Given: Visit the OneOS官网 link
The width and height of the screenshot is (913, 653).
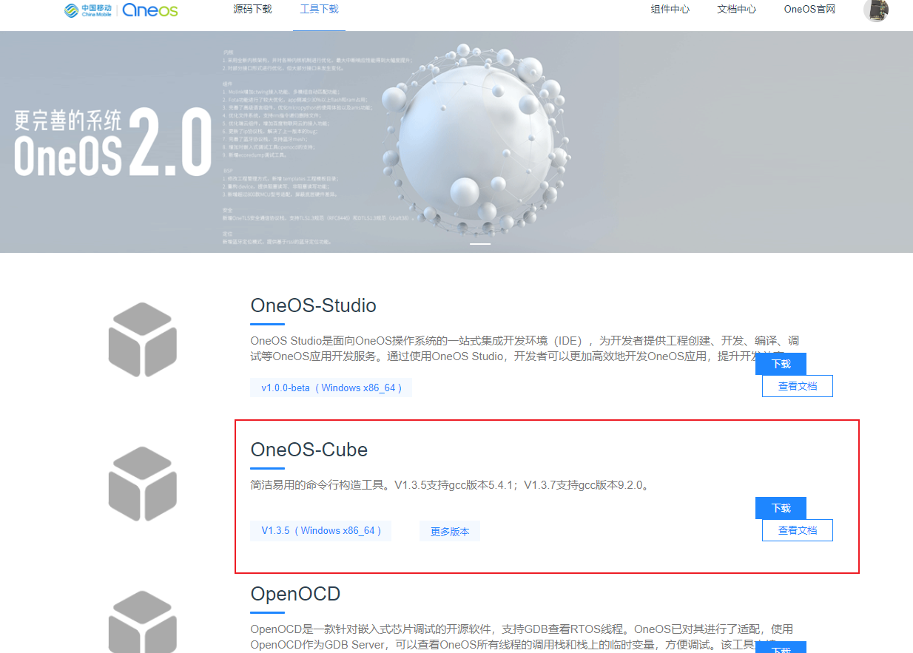Looking at the screenshot, I should [x=809, y=10].
